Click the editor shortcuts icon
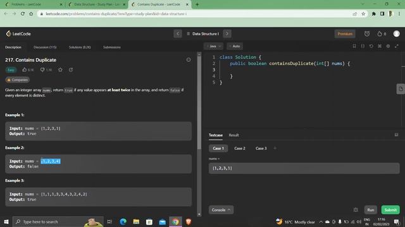 [380, 46]
